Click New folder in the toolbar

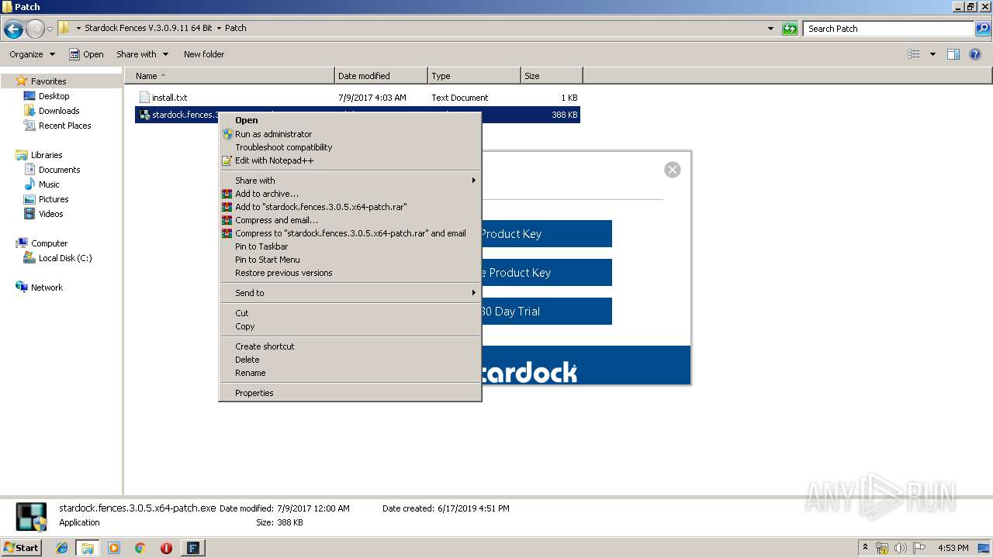click(204, 54)
